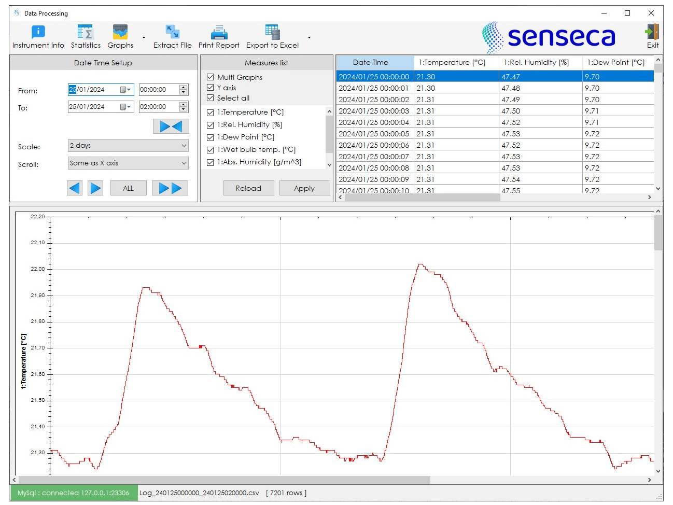Click the graph vertical scrollbar thumb
The width and height of the screenshot is (673, 505).
tap(658, 233)
